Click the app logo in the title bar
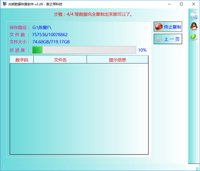200x171 pixels. [5, 4]
